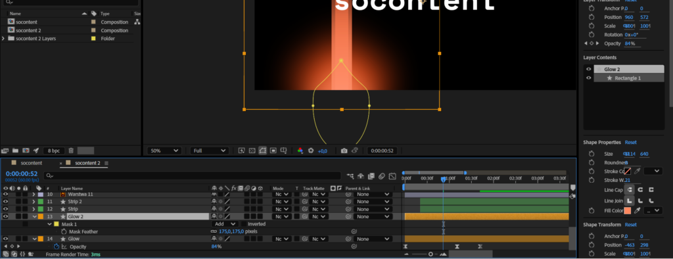Open grid and guide options icon
673x259 pixels.
pos(283,151)
